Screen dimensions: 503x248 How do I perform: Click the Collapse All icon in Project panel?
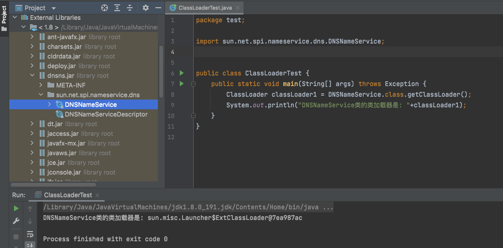(130, 8)
